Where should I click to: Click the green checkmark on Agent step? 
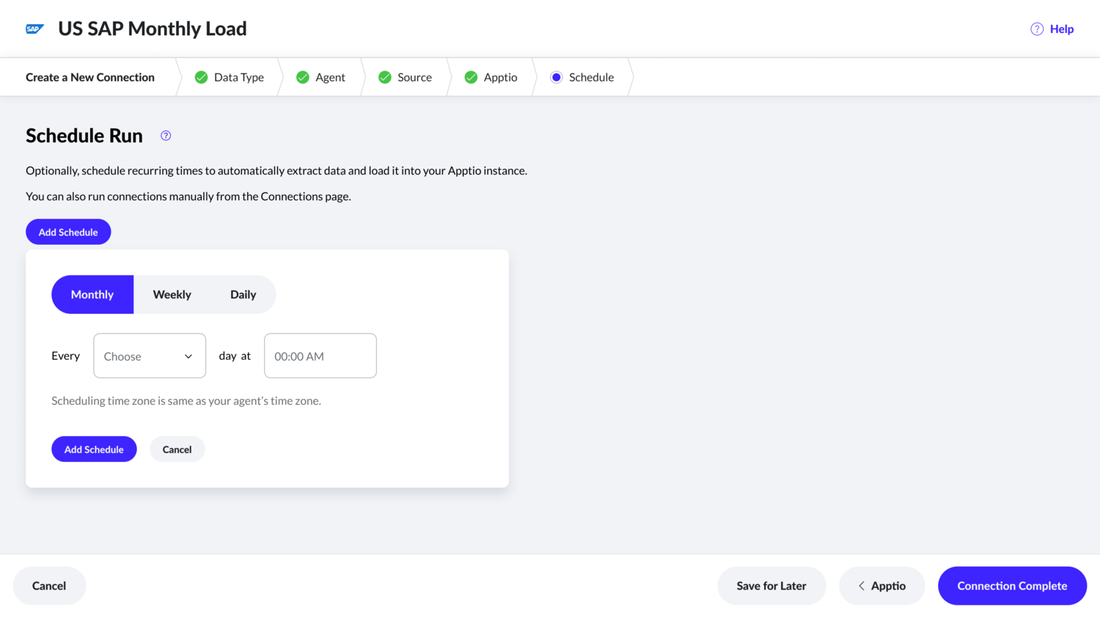[x=302, y=76]
